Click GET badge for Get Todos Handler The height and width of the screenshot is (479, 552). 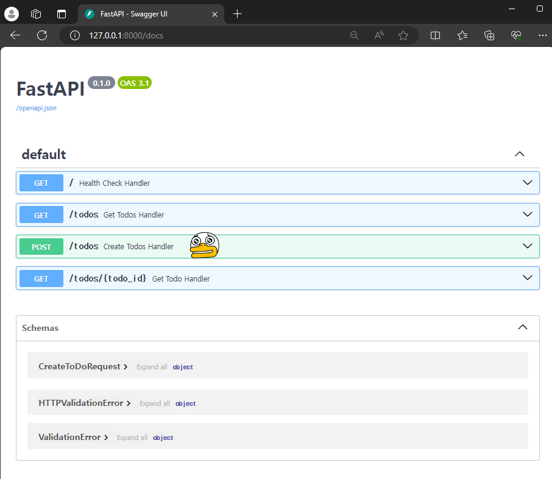(41, 215)
